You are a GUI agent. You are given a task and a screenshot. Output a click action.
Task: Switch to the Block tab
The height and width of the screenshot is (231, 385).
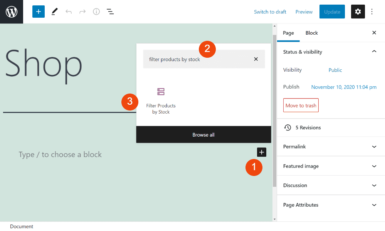pyautogui.click(x=311, y=33)
